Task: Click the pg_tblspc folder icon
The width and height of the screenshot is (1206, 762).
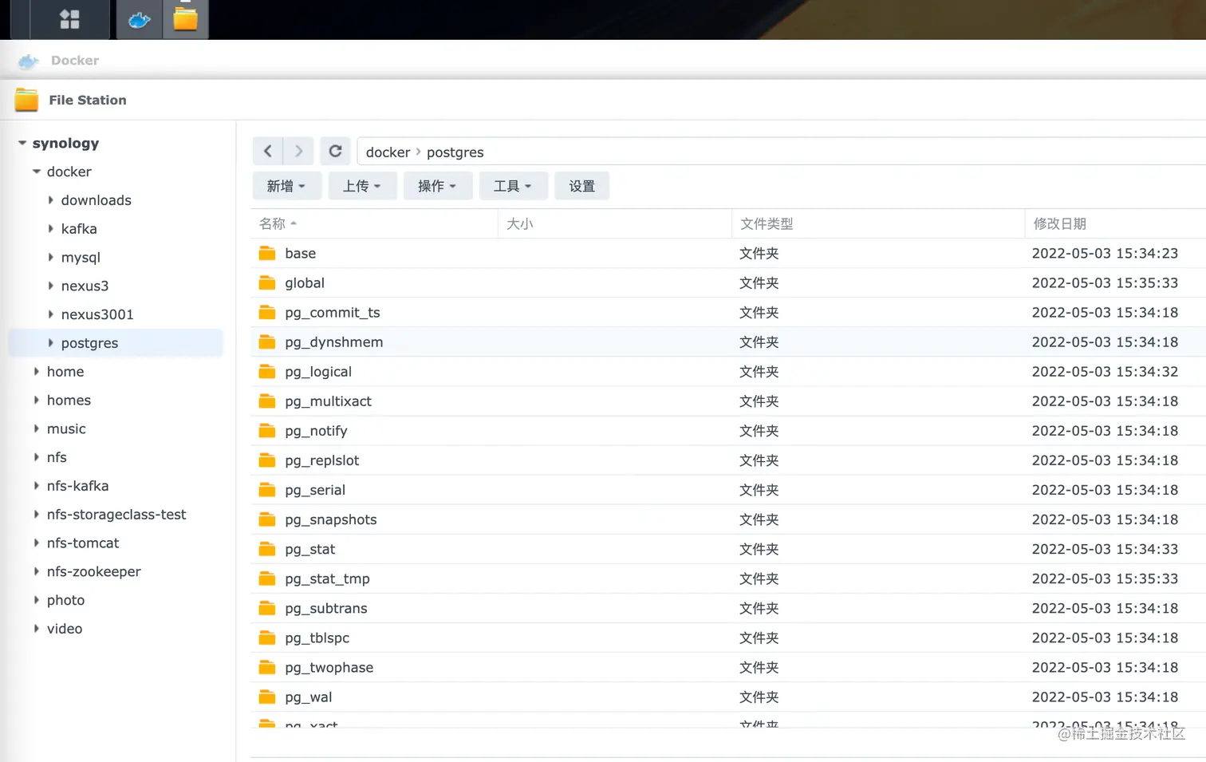Action: [x=267, y=638]
